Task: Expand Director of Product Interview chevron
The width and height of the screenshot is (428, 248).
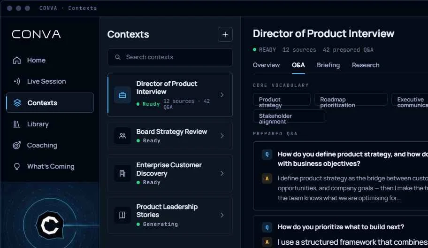Action: pos(222,95)
